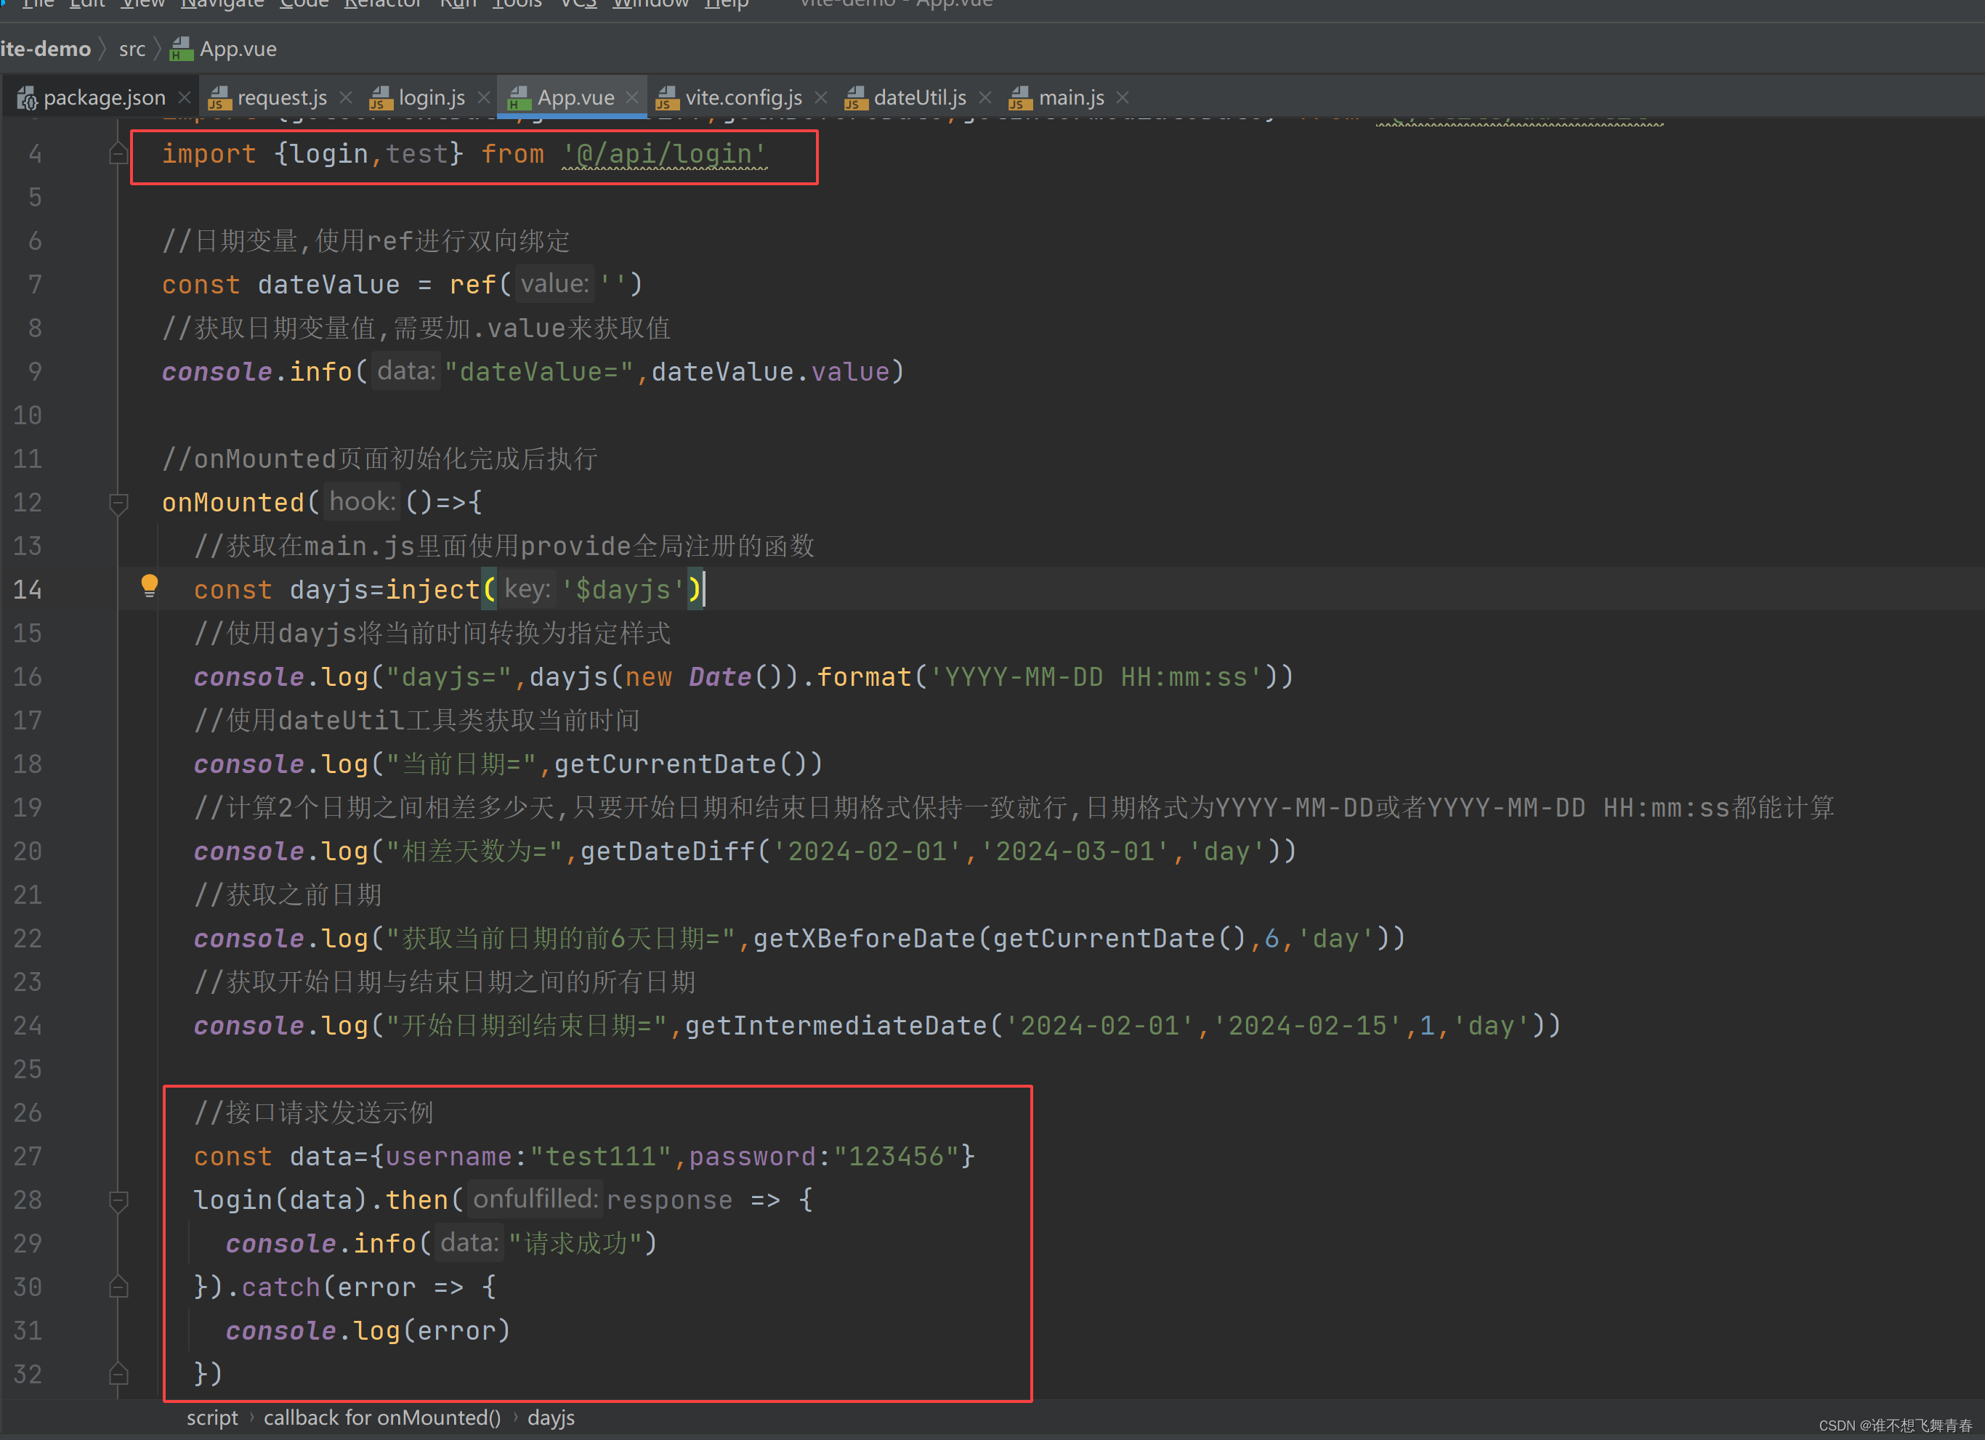The width and height of the screenshot is (1985, 1440).
Task: Click the App.vue breadcrumb in navigation bar
Action: pyautogui.click(x=238, y=49)
